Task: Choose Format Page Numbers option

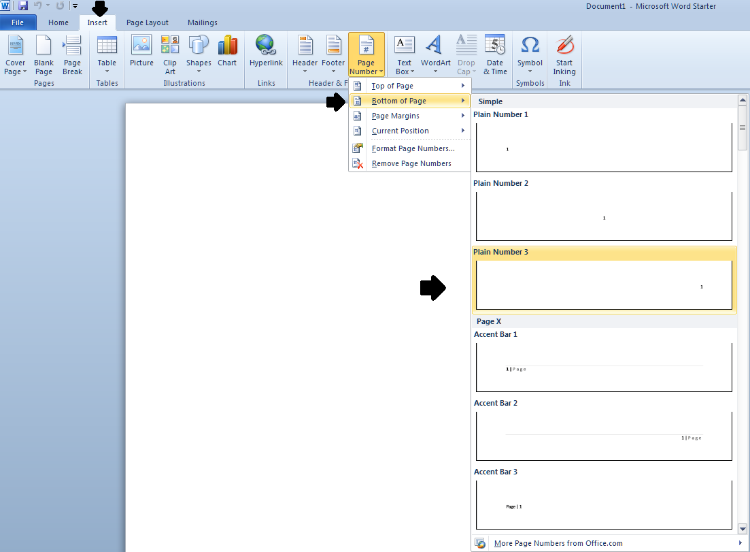Action: (x=413, y=148)
